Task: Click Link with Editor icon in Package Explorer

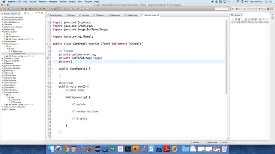Action: coord(28,13)
